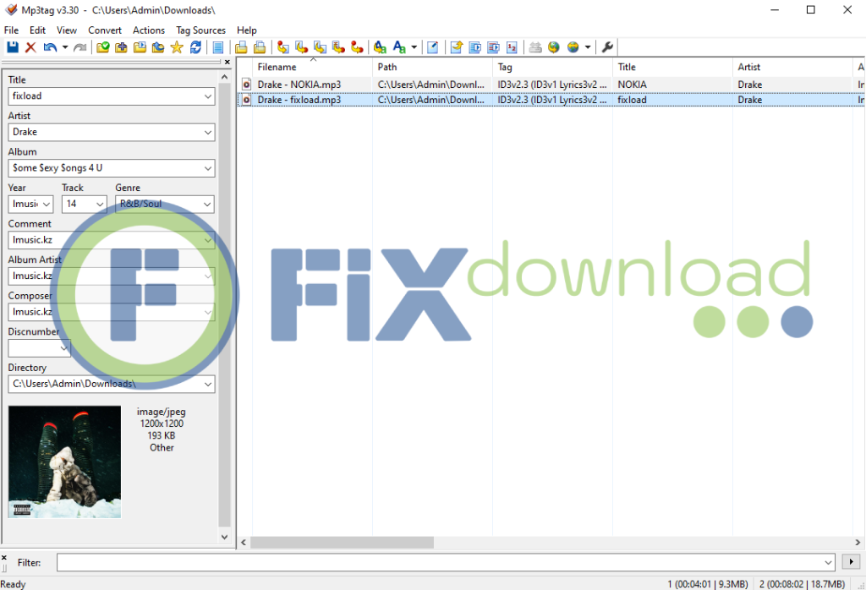Image resolution: width=866 pixels, height=590 pixels.
Task: Click the blue Refresh arrows icon
Action: pyautogui.click(x=195, y=47)
